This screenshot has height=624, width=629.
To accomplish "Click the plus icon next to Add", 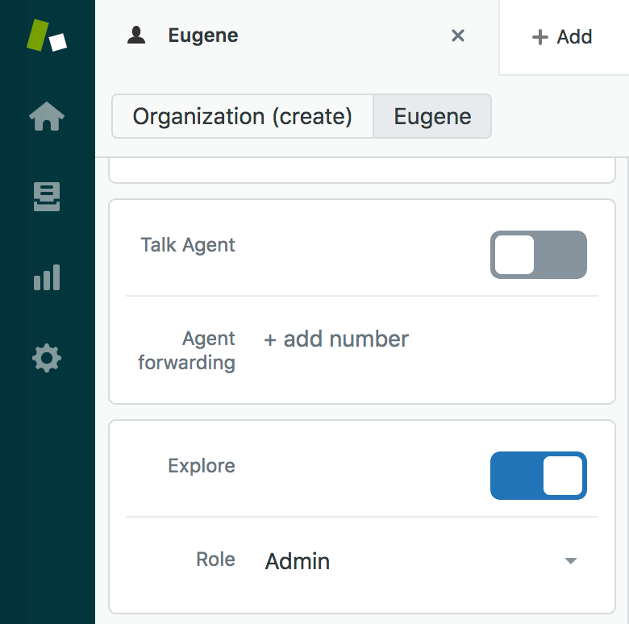I will point(540,37).
